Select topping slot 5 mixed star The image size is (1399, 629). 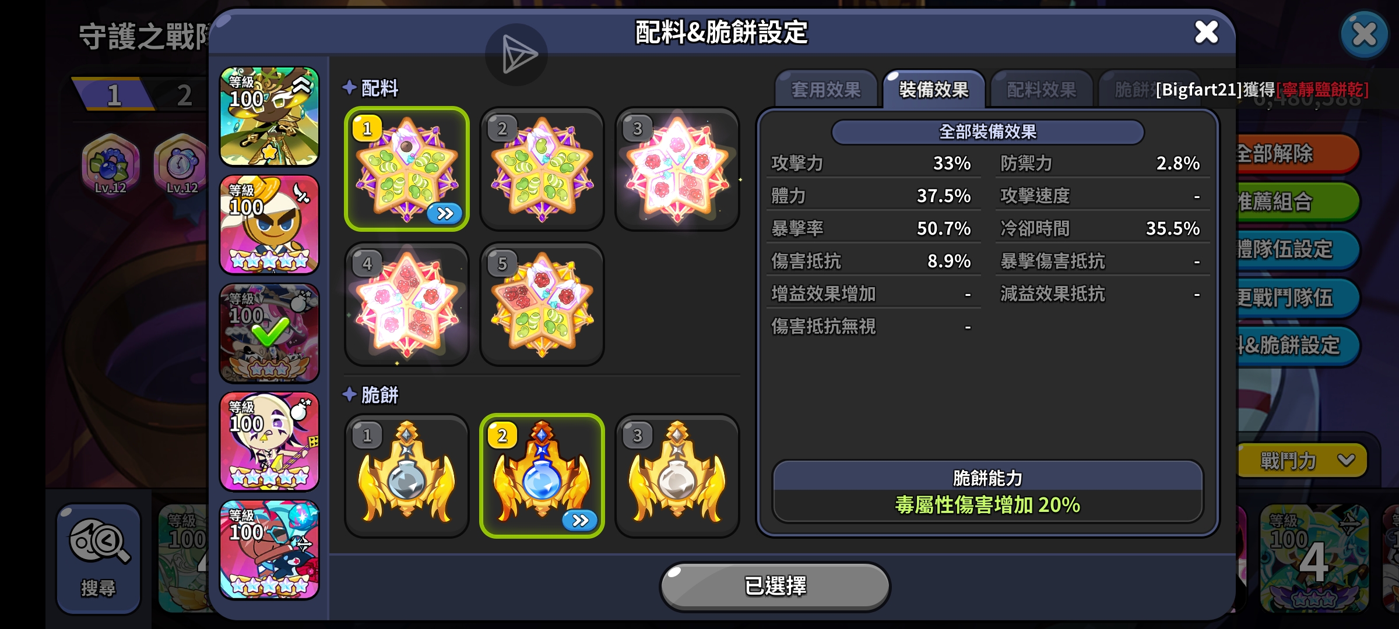(542, 304)
